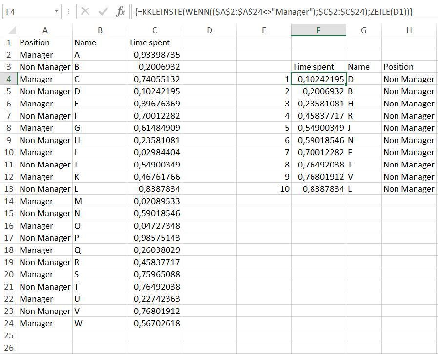Click cell F13 showing 0,8387834

(318, 189)
